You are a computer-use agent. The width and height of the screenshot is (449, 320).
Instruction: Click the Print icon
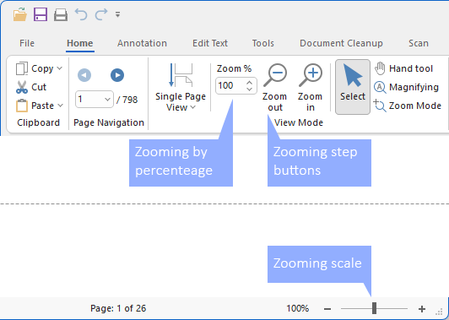coord(61,14)
